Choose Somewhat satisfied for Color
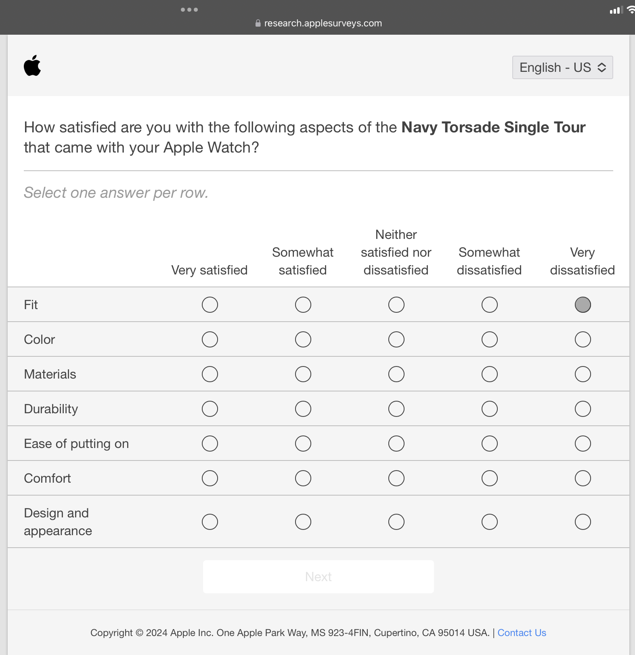 click(303, 339)
